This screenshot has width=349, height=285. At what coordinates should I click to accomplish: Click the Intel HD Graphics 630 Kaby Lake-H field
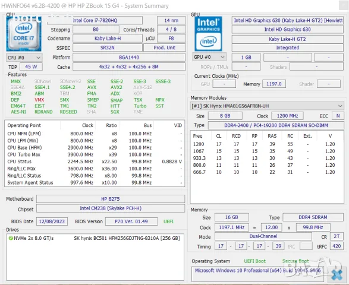point(288,20)
